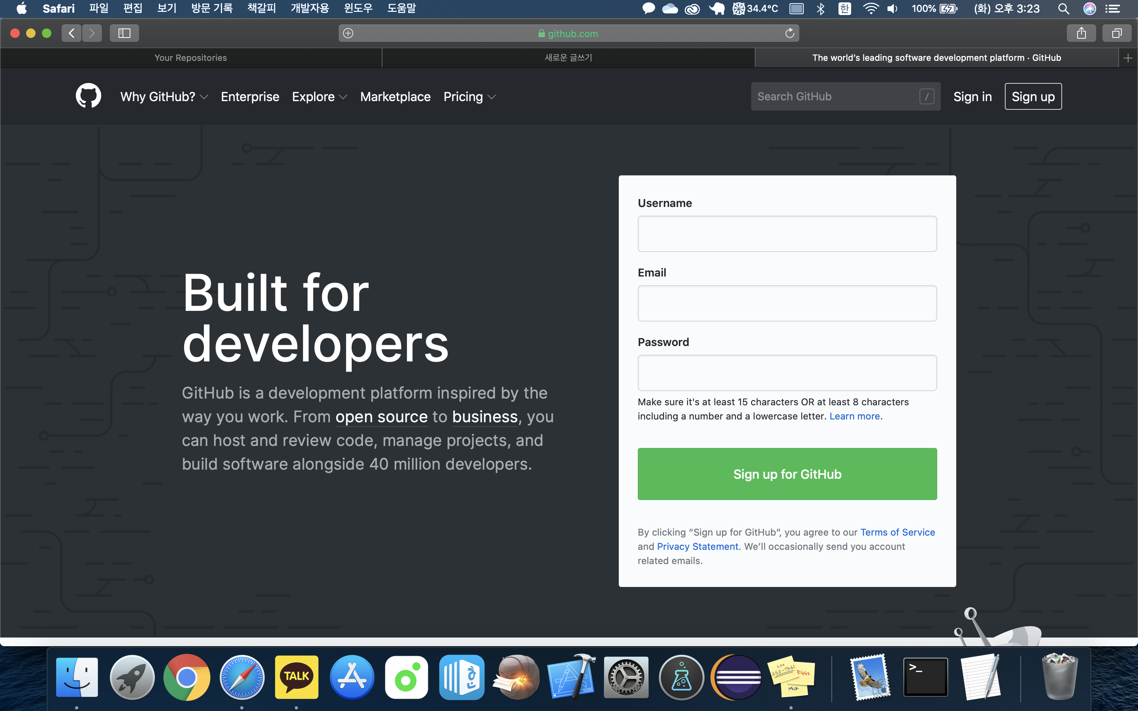Viewport: 1138px width, 711px height.
Task: Open Xcode from the Dock
Action: tap(571, 677)
